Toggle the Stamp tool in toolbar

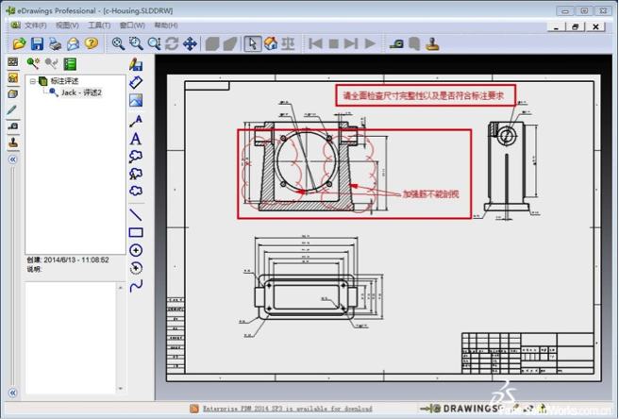(x=432, y=43)
